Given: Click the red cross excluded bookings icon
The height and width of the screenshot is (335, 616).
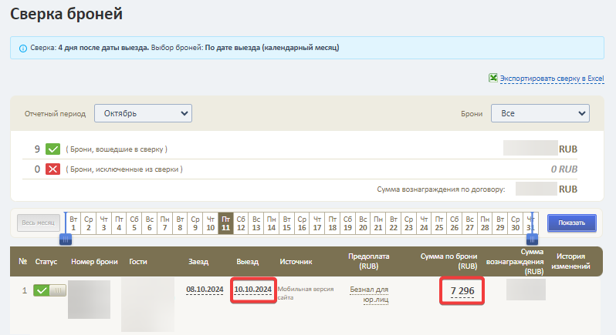Looking at the screenshot, I should 52,169.
